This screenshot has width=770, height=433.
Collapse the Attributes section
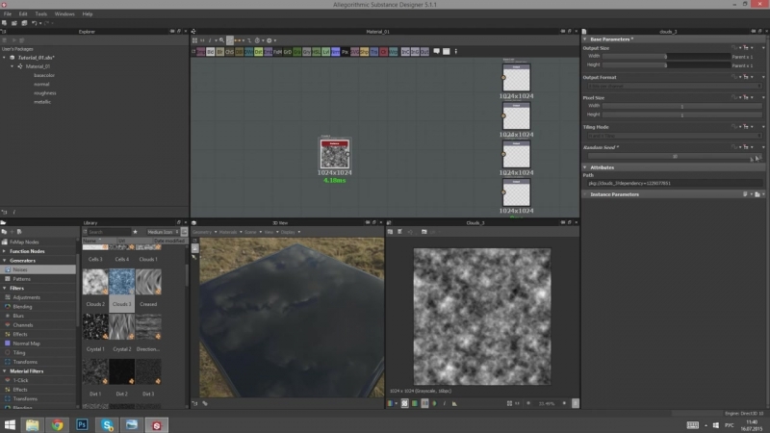[x=585, y=167]
